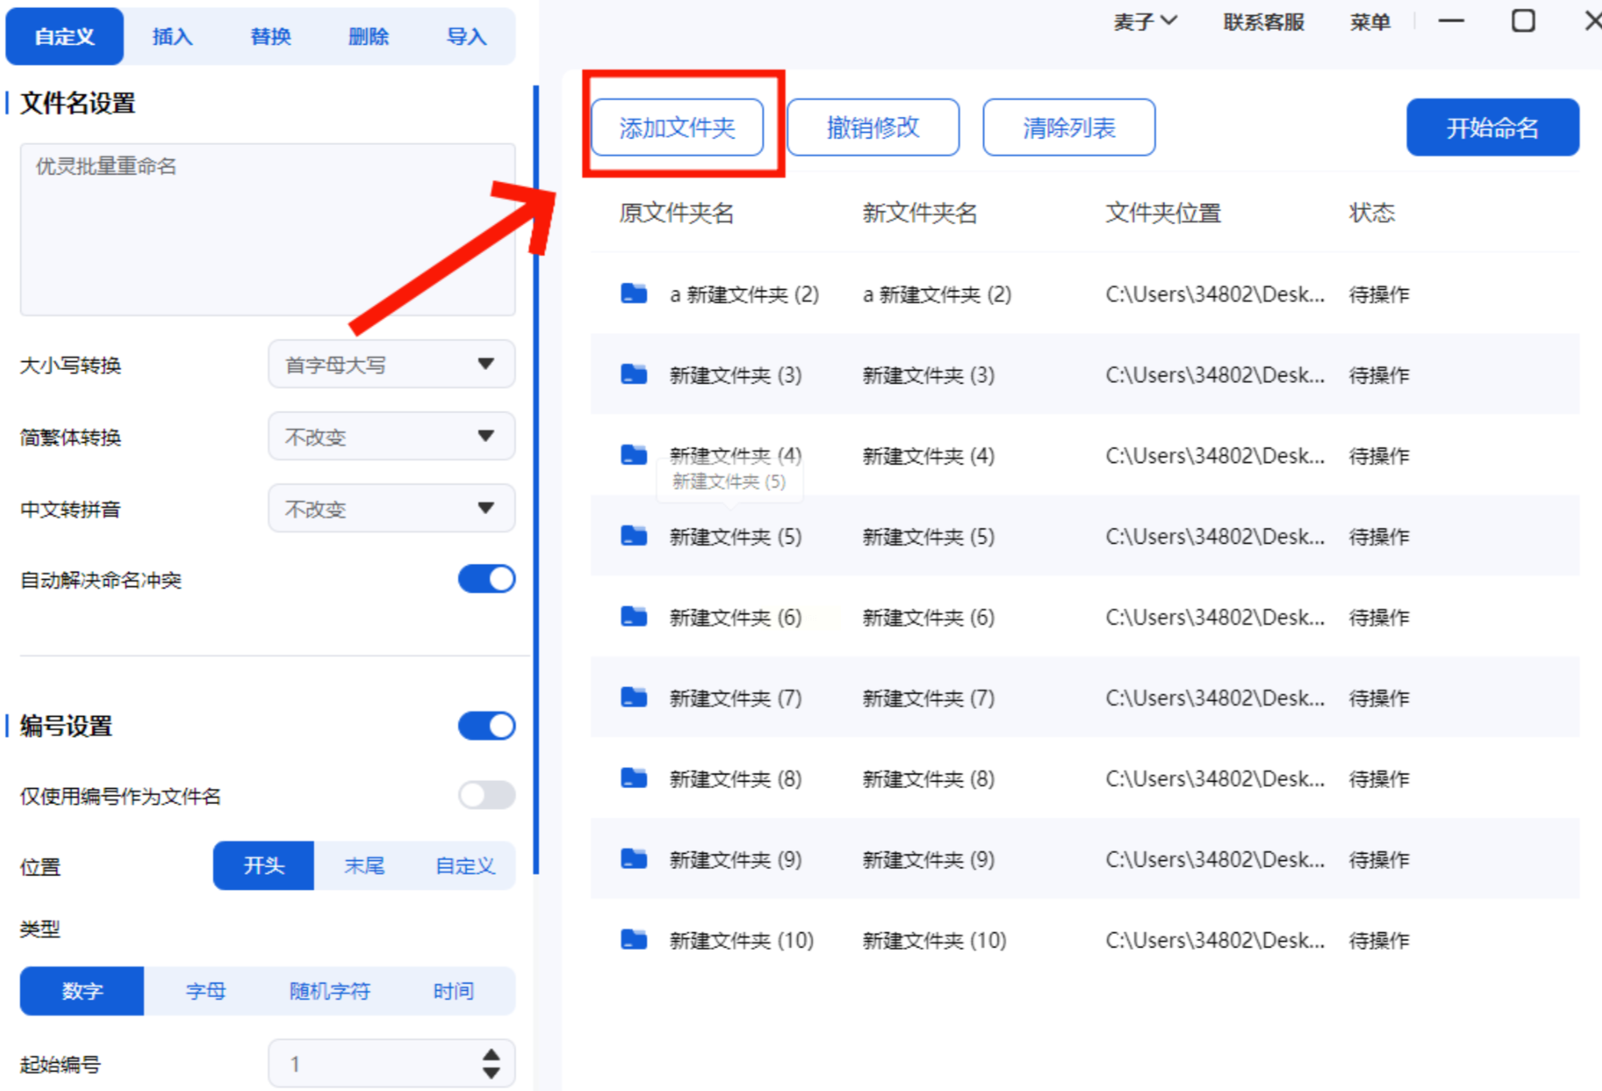Screen dimensions: 1602x1091
Task: Click folder icon of 新建文件夹 (3) row
Action: click(x=634, y=374)
